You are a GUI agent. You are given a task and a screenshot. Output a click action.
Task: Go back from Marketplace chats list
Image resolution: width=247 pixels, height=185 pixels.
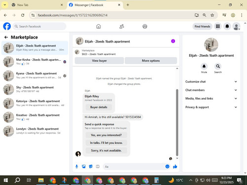pos(6,37)
